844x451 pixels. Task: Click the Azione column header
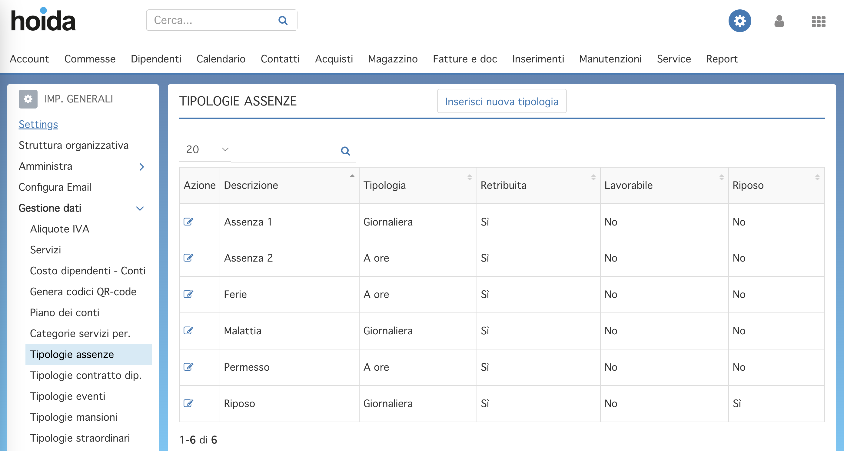(x=200, y=185)
